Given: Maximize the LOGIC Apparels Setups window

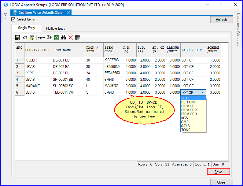Looking at the screenshot, I should (x=222, y=5).
